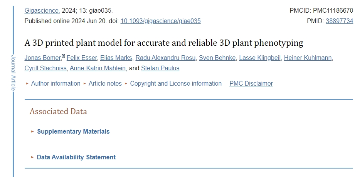Select author Lasse Klingbeil
Screen dimensions: 360x177
260,58
